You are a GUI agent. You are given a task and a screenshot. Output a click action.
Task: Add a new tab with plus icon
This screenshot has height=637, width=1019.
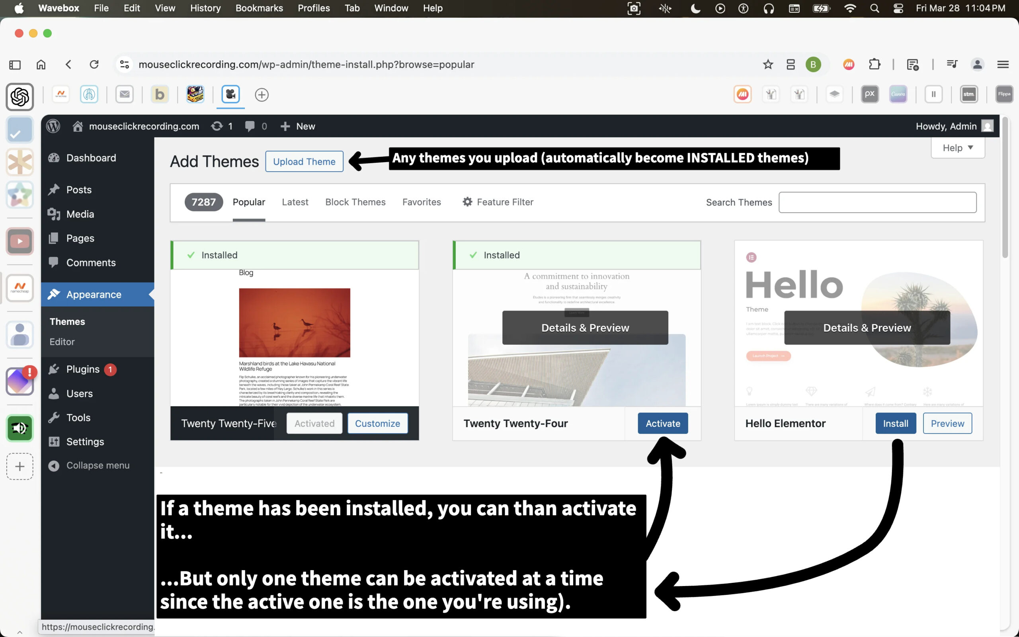click(x=262, y=95)
